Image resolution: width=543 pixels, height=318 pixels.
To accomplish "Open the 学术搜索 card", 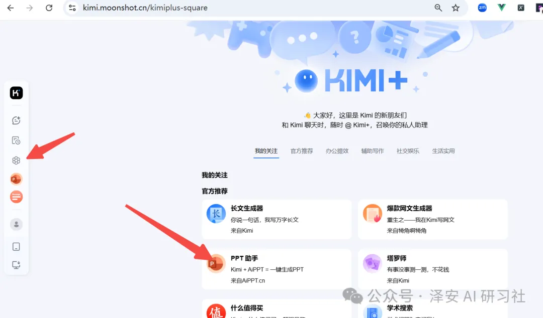I will 433,308.
